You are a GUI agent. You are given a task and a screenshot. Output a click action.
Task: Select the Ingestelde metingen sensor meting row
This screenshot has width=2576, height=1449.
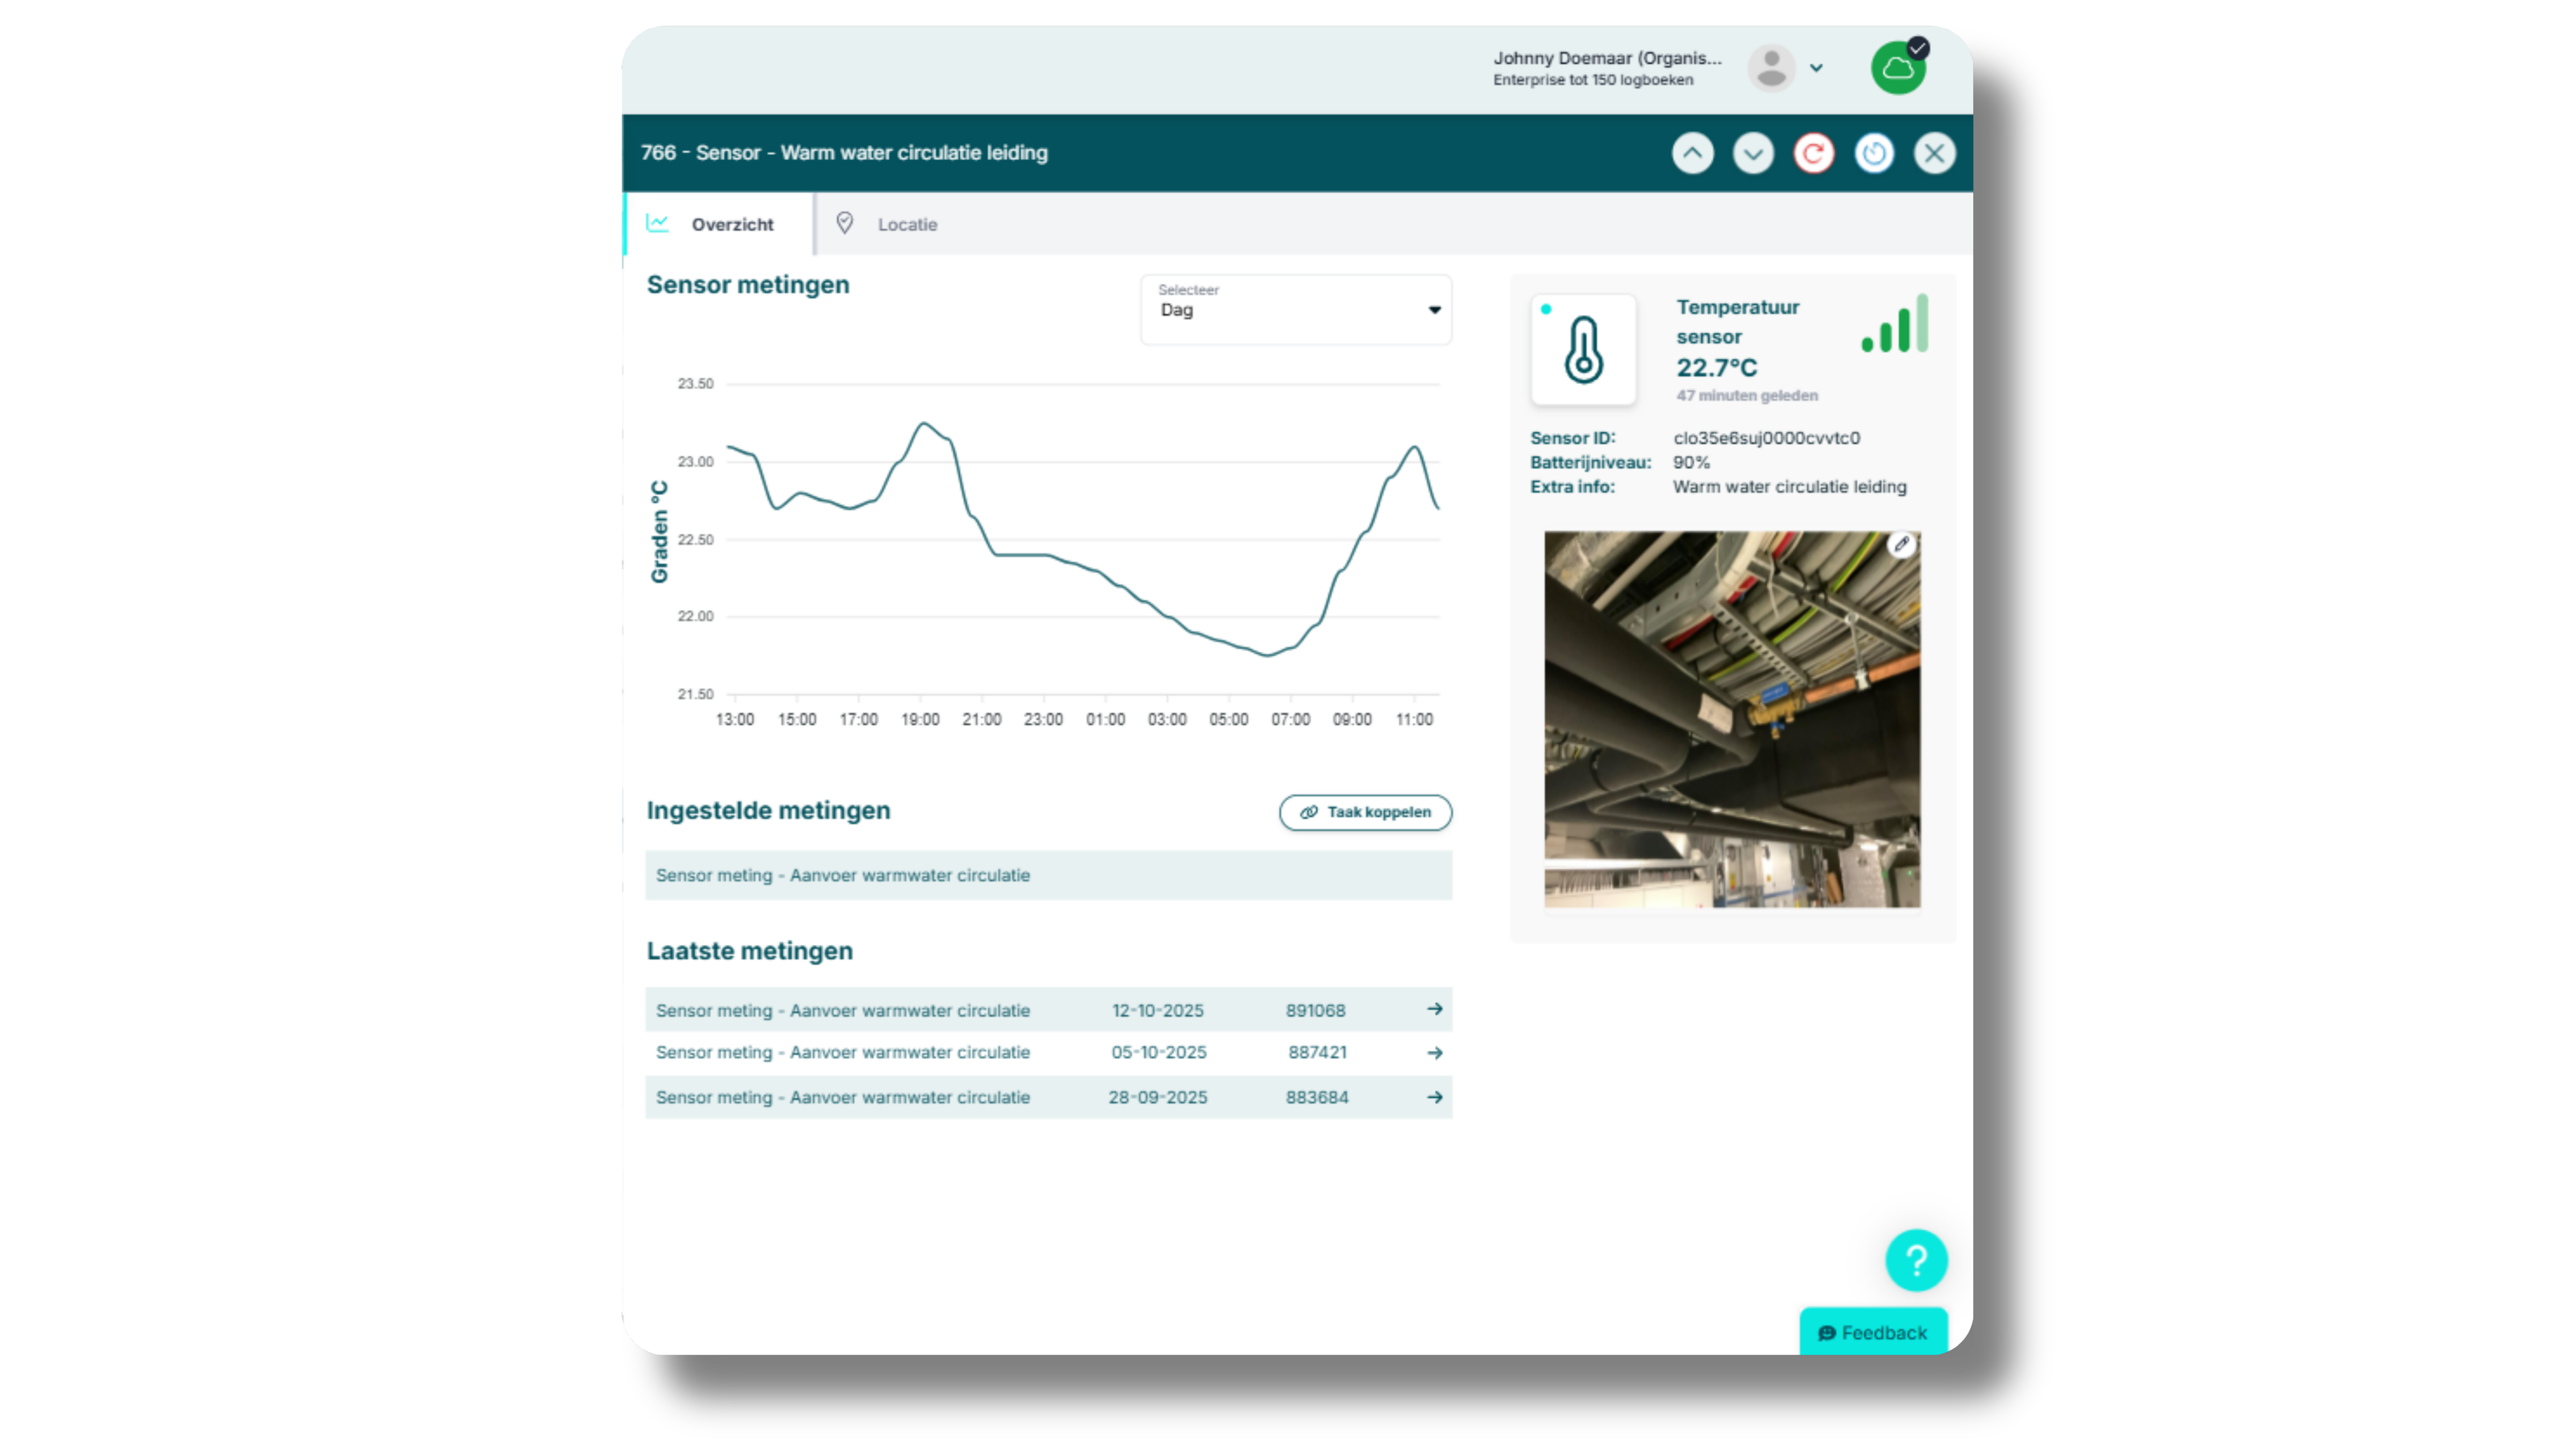pyautogui.click(x=1048, y=875)
